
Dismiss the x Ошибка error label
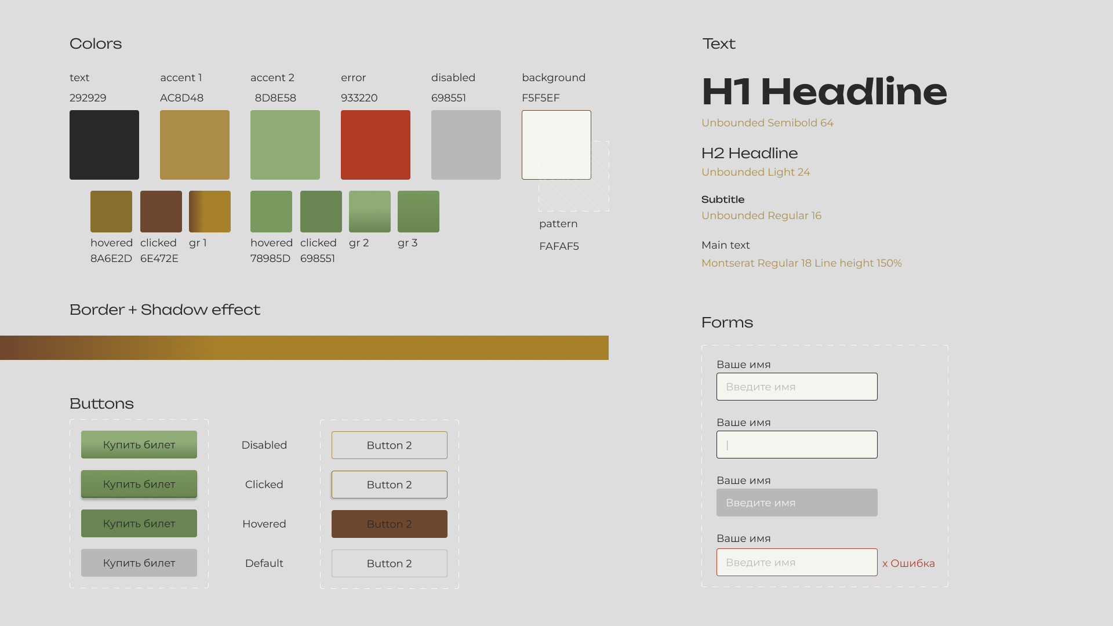tap(908, 562)
